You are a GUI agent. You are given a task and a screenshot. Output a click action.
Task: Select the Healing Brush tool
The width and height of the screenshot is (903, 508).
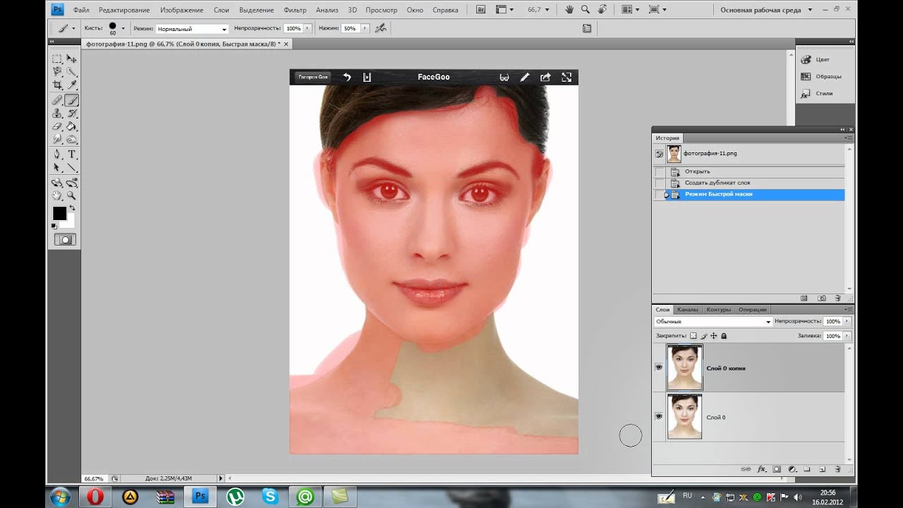(x=57, y=100)
